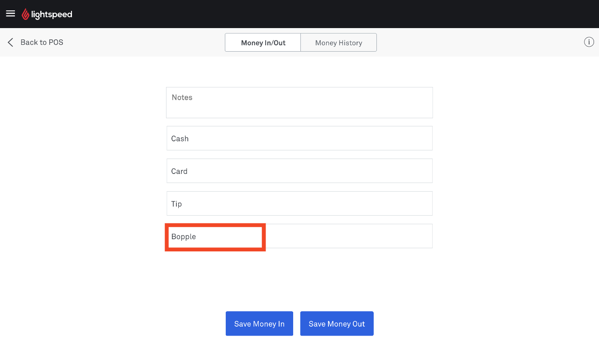
Task: Focus the Tip amount field
Action: point(299,203)
